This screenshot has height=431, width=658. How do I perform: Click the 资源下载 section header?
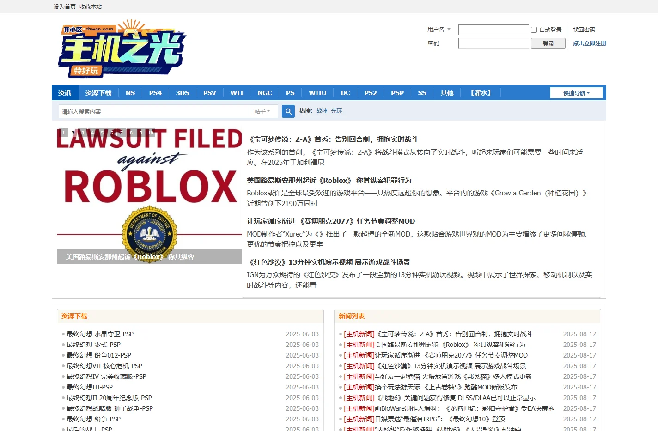click(x=74, y=316)
